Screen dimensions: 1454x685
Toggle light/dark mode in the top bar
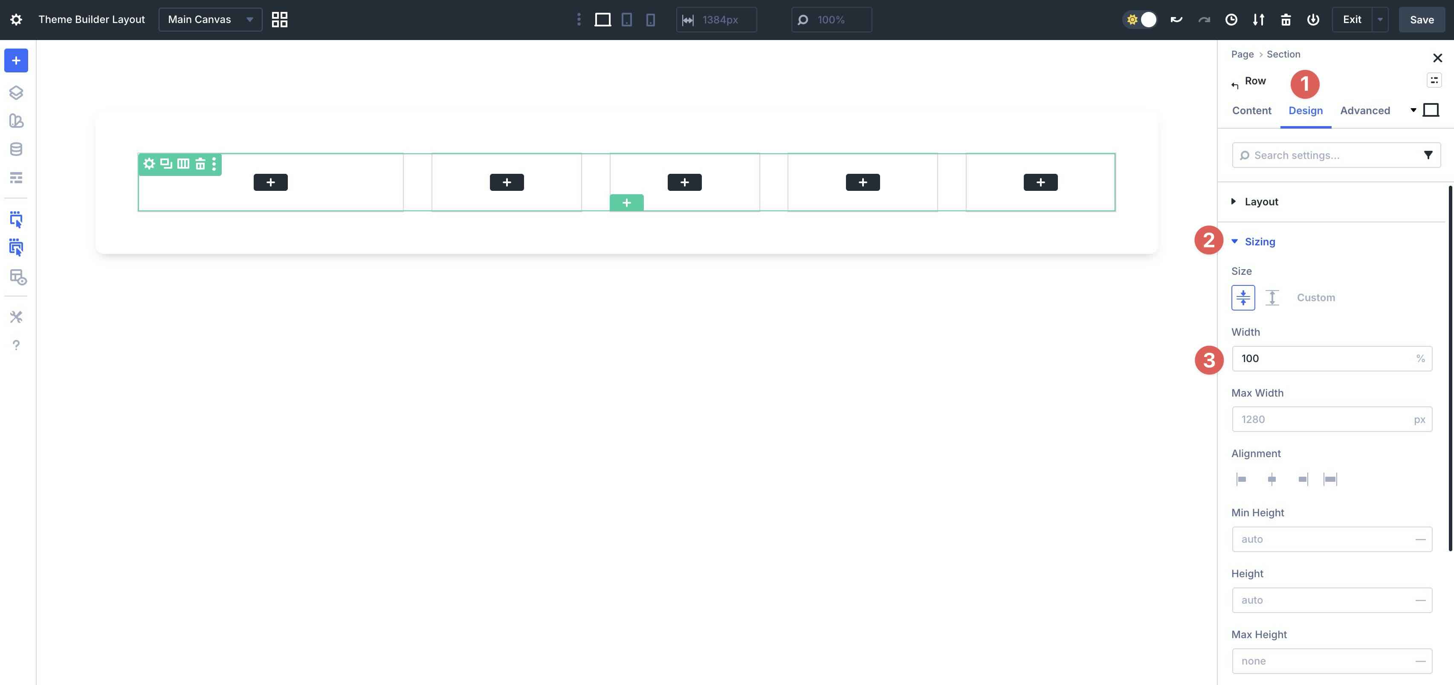click(x=1141, y=19)
